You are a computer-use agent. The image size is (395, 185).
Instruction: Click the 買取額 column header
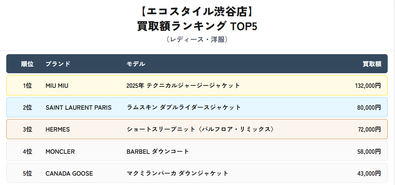(x=372, y=64)
